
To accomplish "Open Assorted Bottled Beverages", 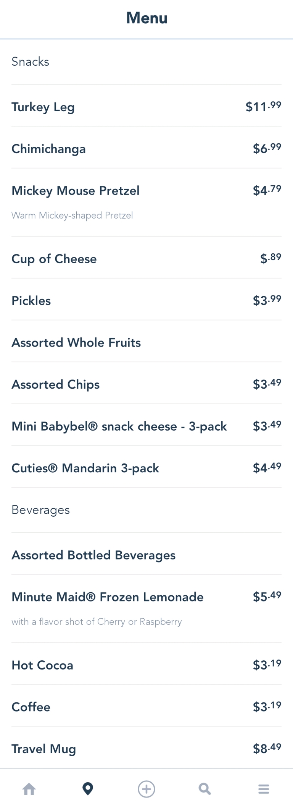I will [x=93, y=555].
